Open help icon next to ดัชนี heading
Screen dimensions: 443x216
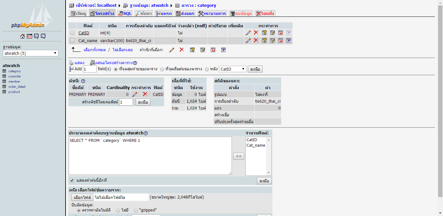(x=83, y=81)
